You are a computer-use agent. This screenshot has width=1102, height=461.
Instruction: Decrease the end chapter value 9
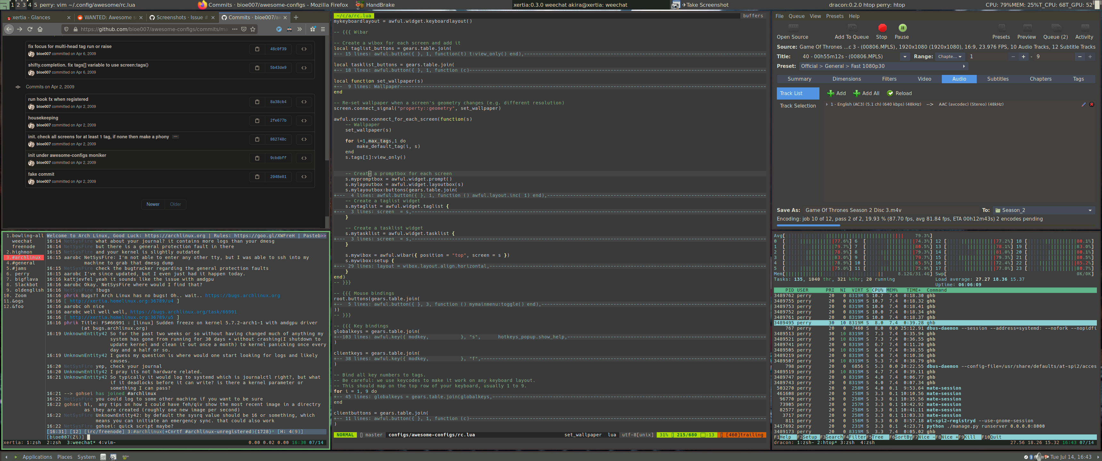1080,56
